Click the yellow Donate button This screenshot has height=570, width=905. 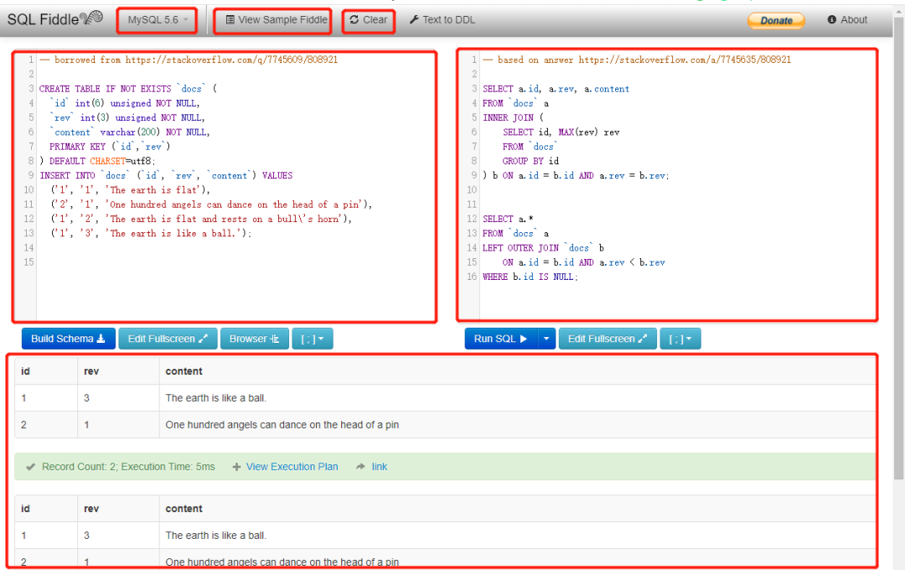point(775,21)
